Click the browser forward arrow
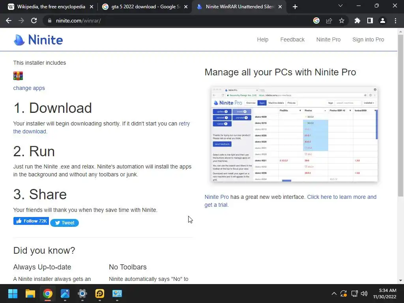 click(x=21, y=21)
